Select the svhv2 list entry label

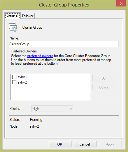(x=22, y=82)
